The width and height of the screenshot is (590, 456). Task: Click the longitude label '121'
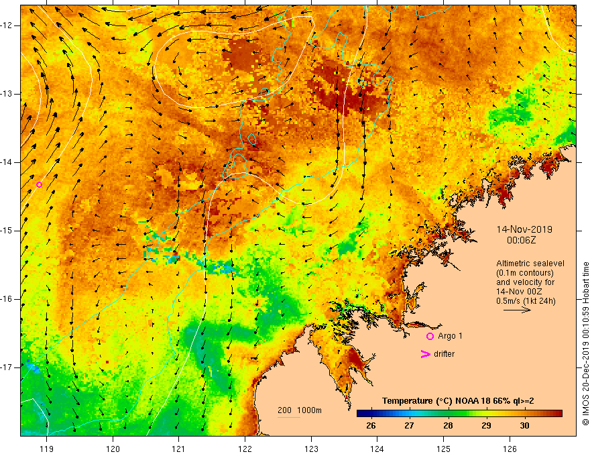click(179, 449)
